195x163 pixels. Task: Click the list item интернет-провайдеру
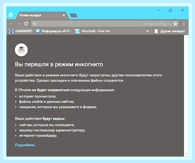click(38, 136)
